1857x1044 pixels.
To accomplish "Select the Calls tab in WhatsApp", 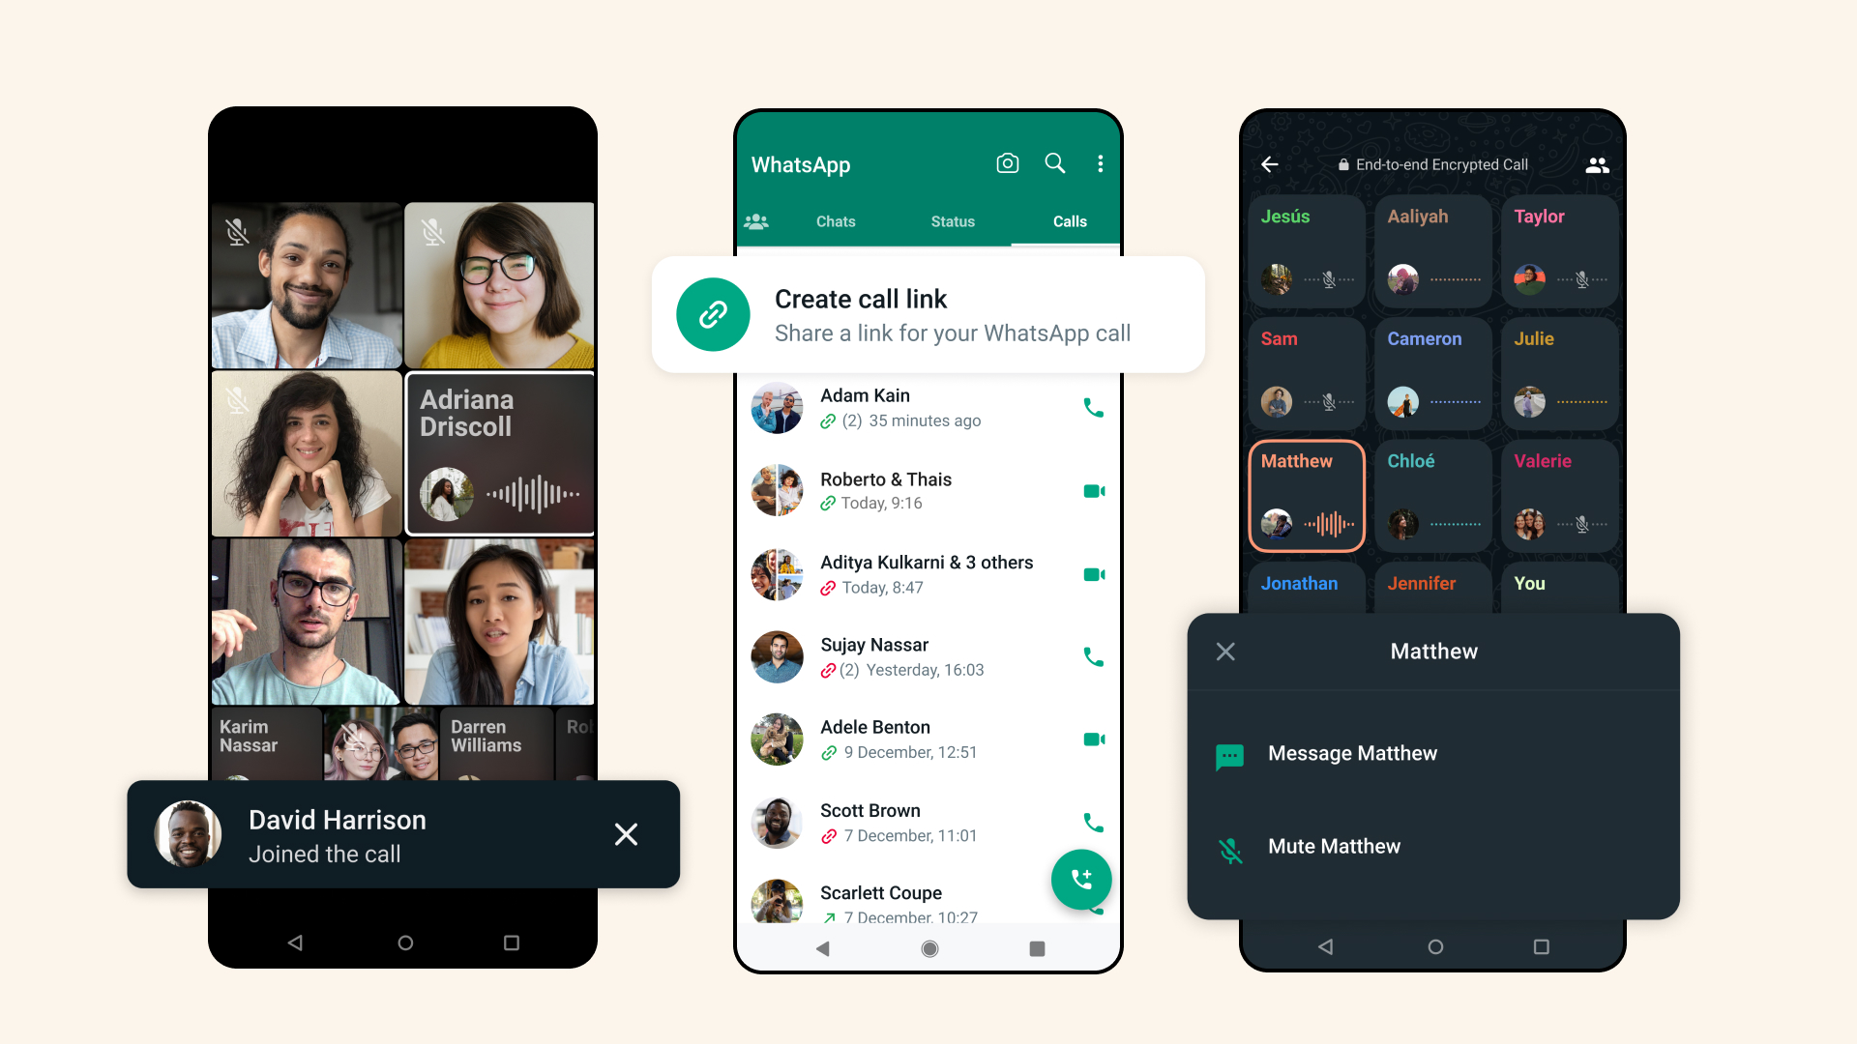I will pyautogui.click(x=1070, y=220).
